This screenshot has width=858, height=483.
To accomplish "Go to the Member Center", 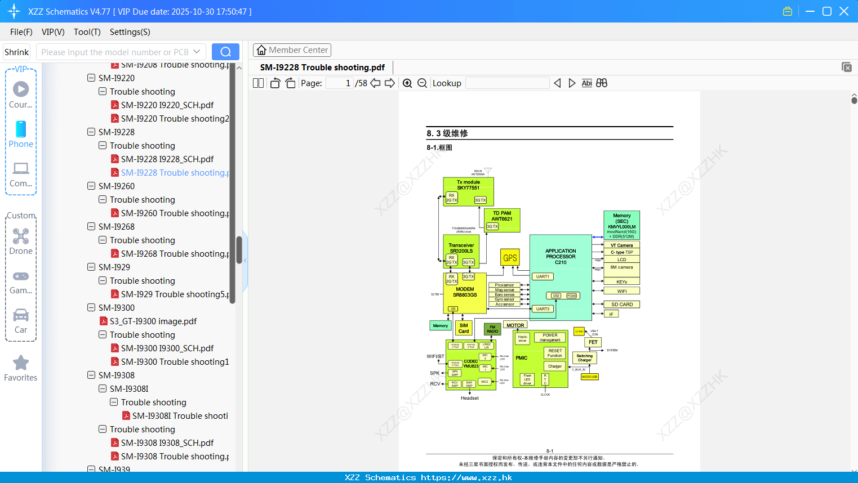I will [292, 50].
